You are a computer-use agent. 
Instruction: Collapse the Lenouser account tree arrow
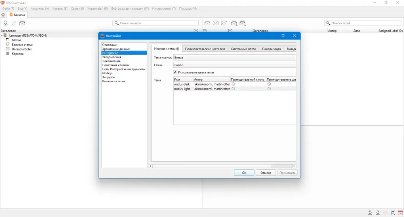click(2, 35)
